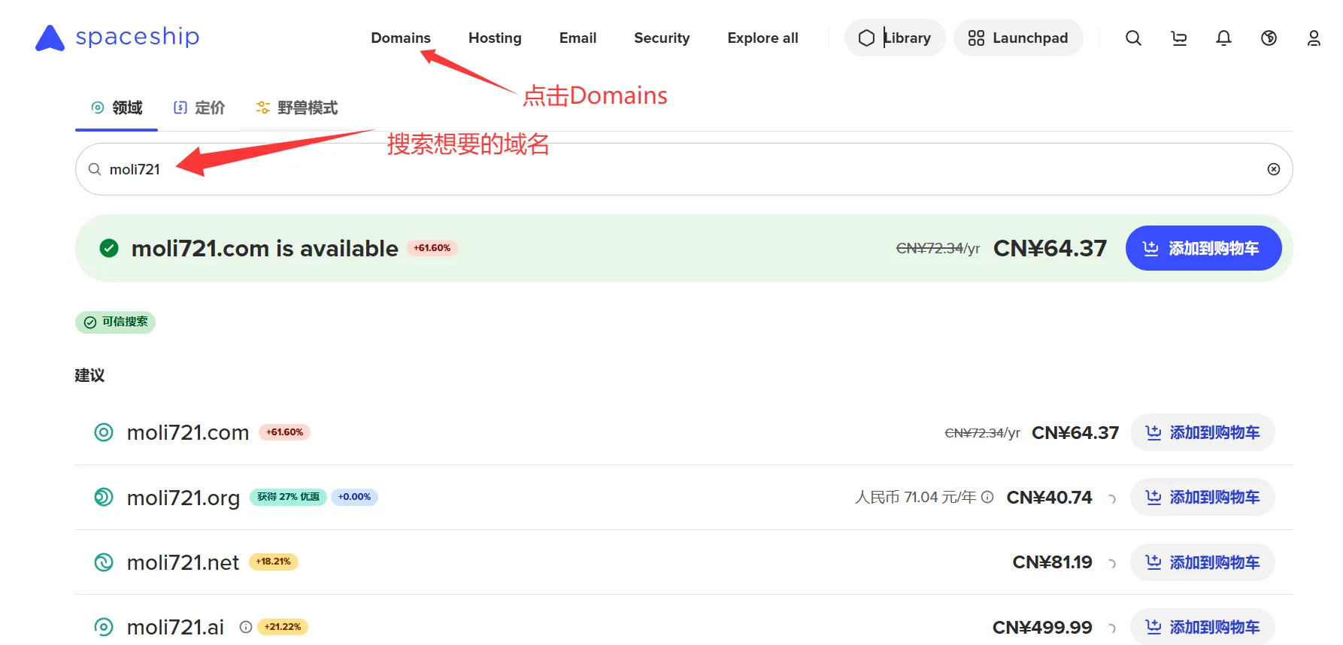
Task: Click the +0.00% badge on moli721.org
Action: (354, 497)
